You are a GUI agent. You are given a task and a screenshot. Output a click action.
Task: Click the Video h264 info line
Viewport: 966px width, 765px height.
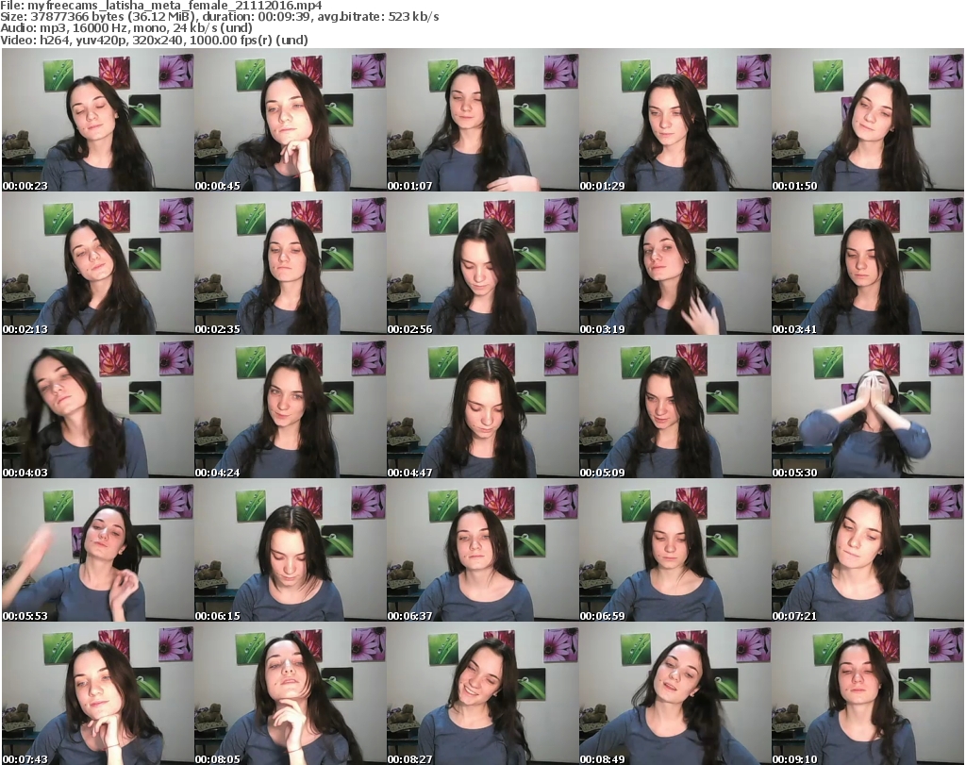point(154,40)
